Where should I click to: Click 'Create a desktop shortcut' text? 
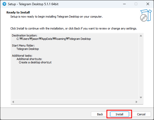pyautogui.click(x=35, y=62)
